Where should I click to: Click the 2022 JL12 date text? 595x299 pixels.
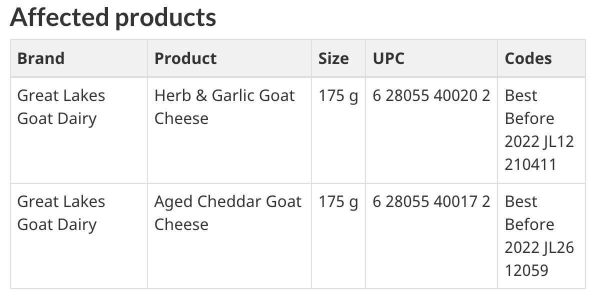[539, 142]
